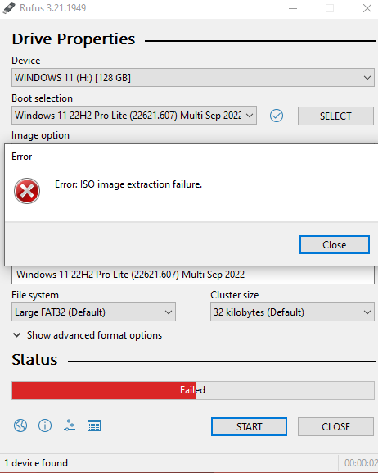378x473 pixels.
Task: Click the SELECT button
Action: pos(335,116)
